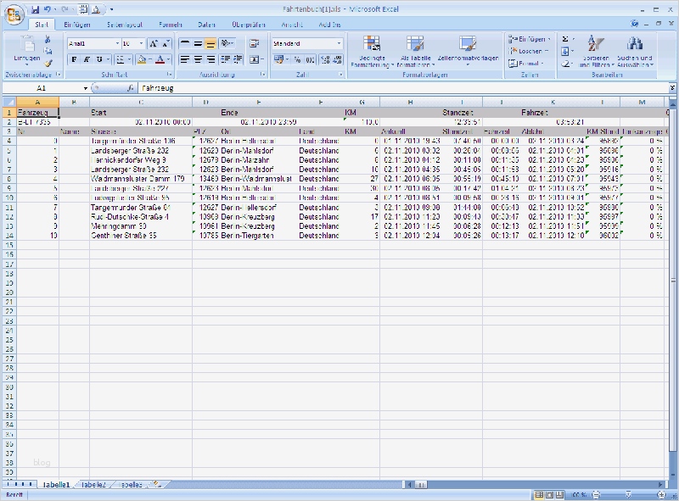
Task: Apply thousands separator 000 format
Action: 310,59
